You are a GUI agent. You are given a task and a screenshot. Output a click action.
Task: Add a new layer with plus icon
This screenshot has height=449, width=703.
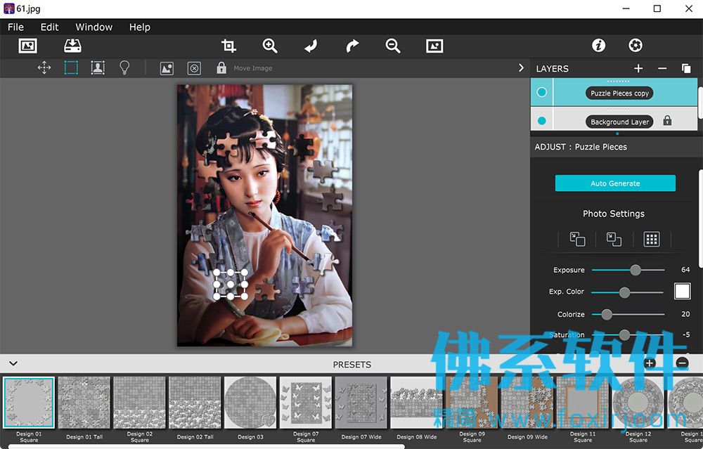[x=638, y=68]
